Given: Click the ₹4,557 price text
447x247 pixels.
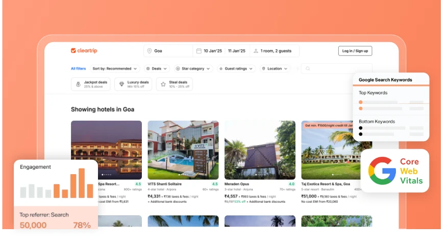Looking at the screenshot, I should [x=231, y=197].
